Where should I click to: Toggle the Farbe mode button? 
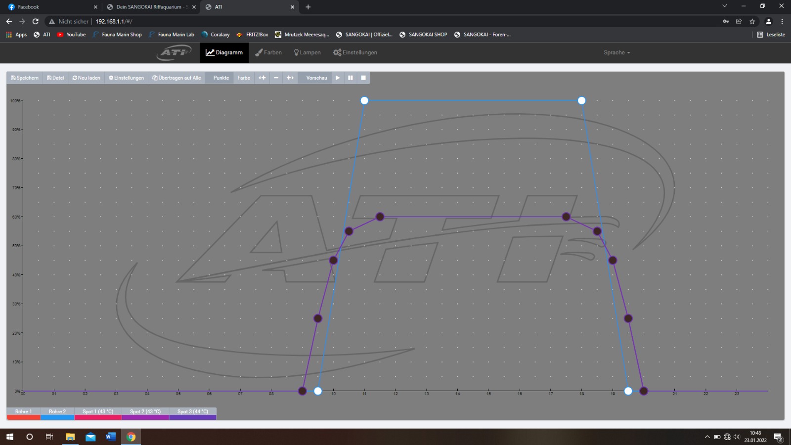[244, 78]
